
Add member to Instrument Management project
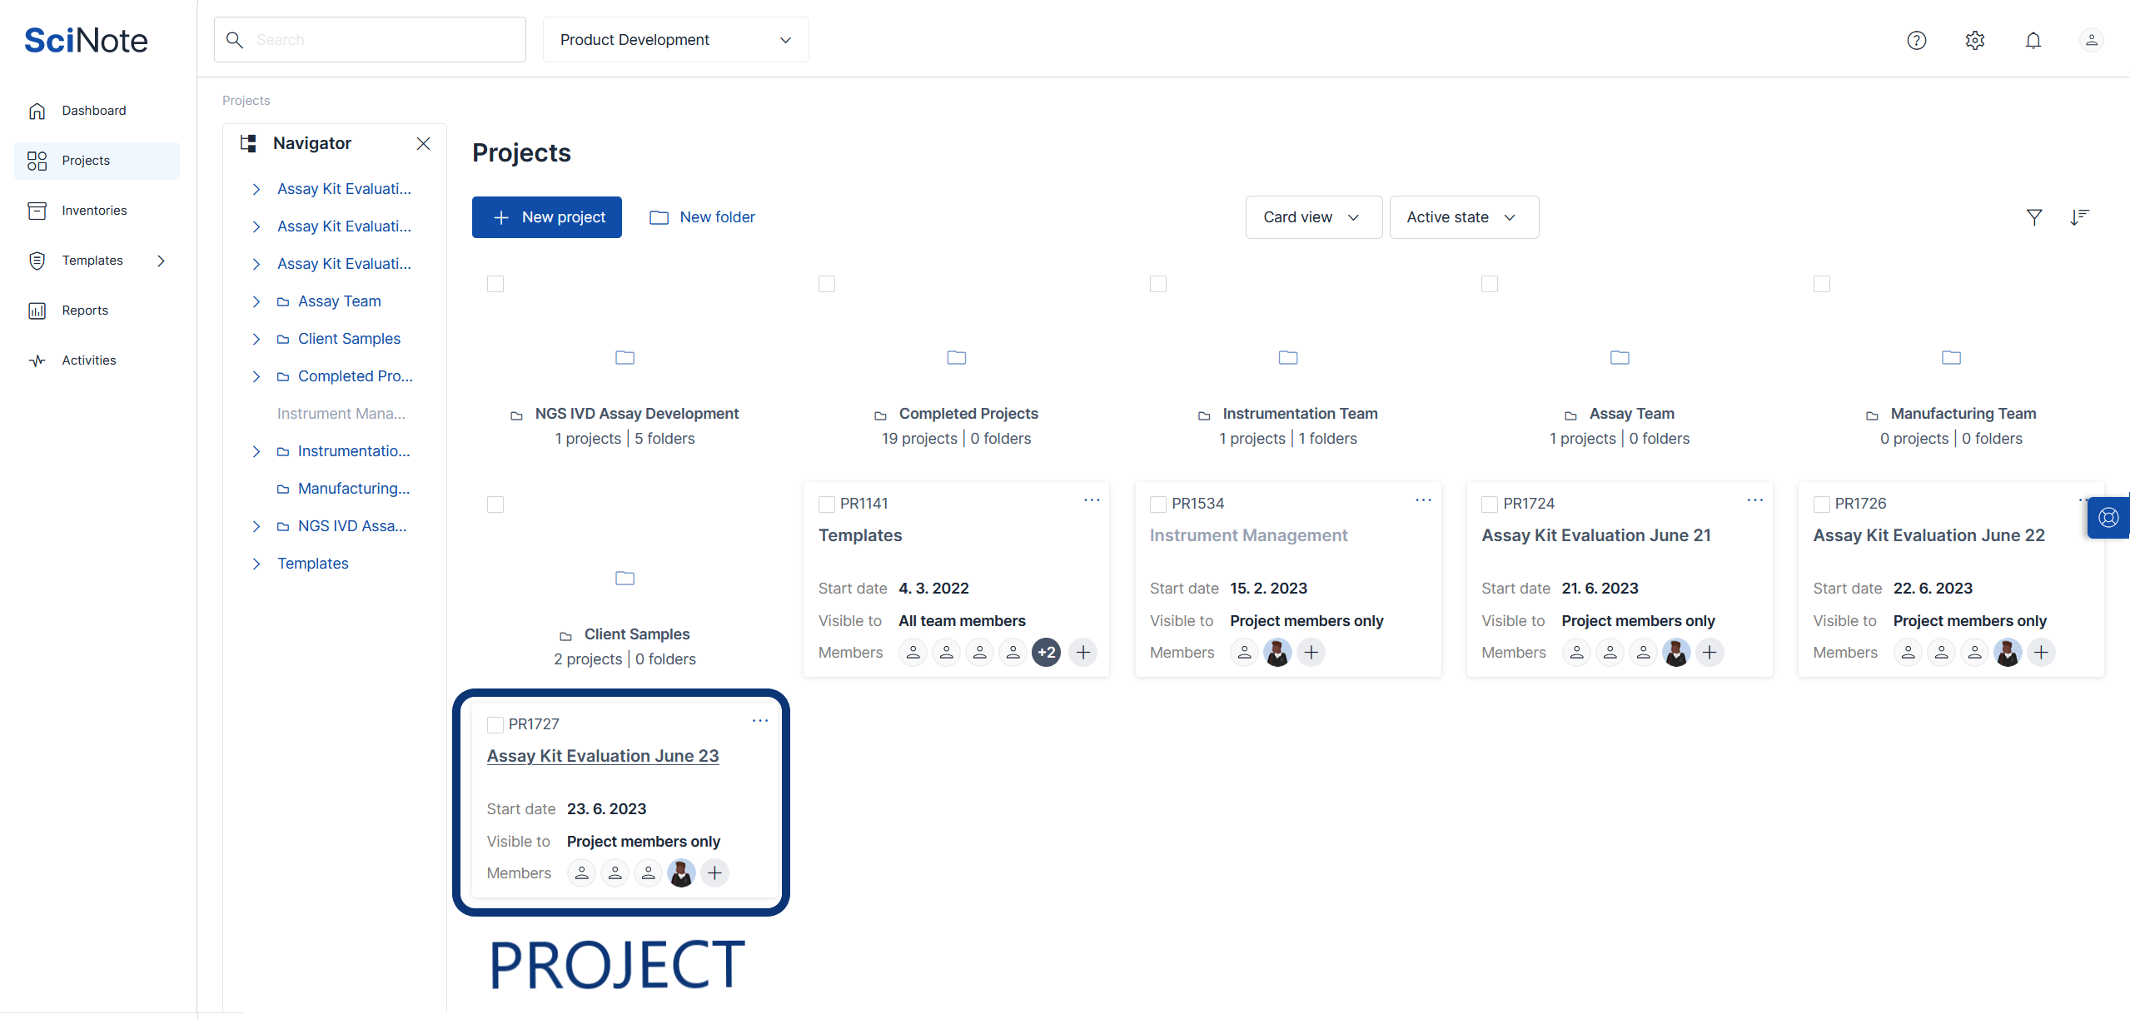1311,653
